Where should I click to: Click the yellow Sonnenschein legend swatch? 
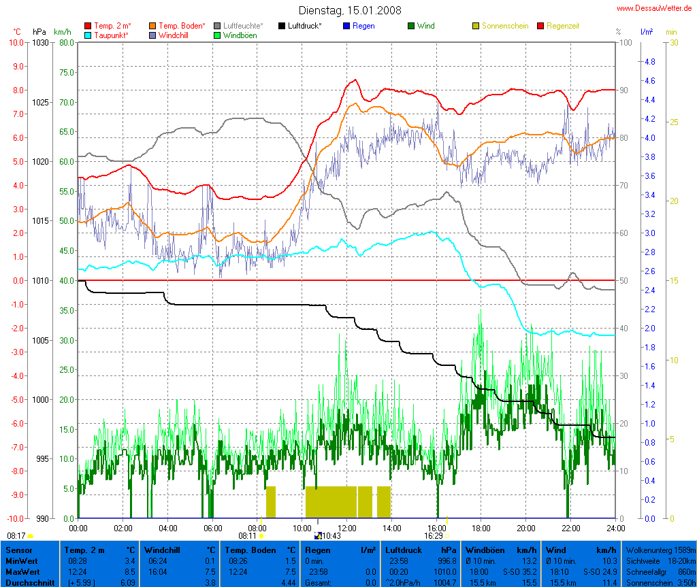click(476, 26)
